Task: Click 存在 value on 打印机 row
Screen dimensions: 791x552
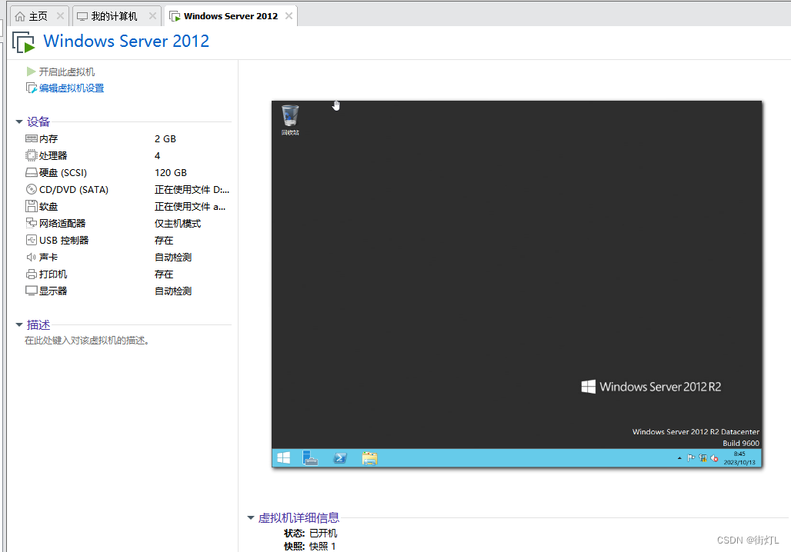Action: (x=164, y=274)
